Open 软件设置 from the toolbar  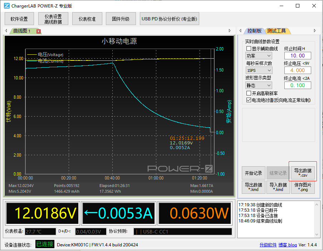19,18
